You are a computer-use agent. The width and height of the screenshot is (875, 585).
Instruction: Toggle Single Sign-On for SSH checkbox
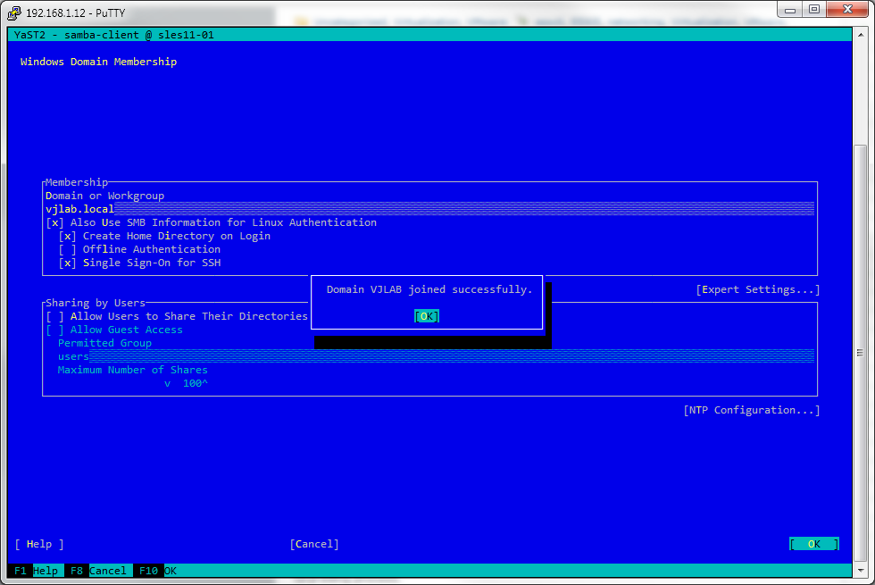pos(68,263)
